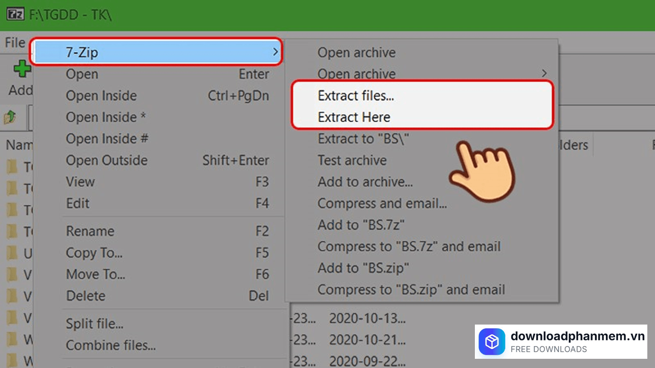Viewport: 655px width, 368px height.
Task: Click the first folder icon in the file list
Action: click(x=11, y=167)
